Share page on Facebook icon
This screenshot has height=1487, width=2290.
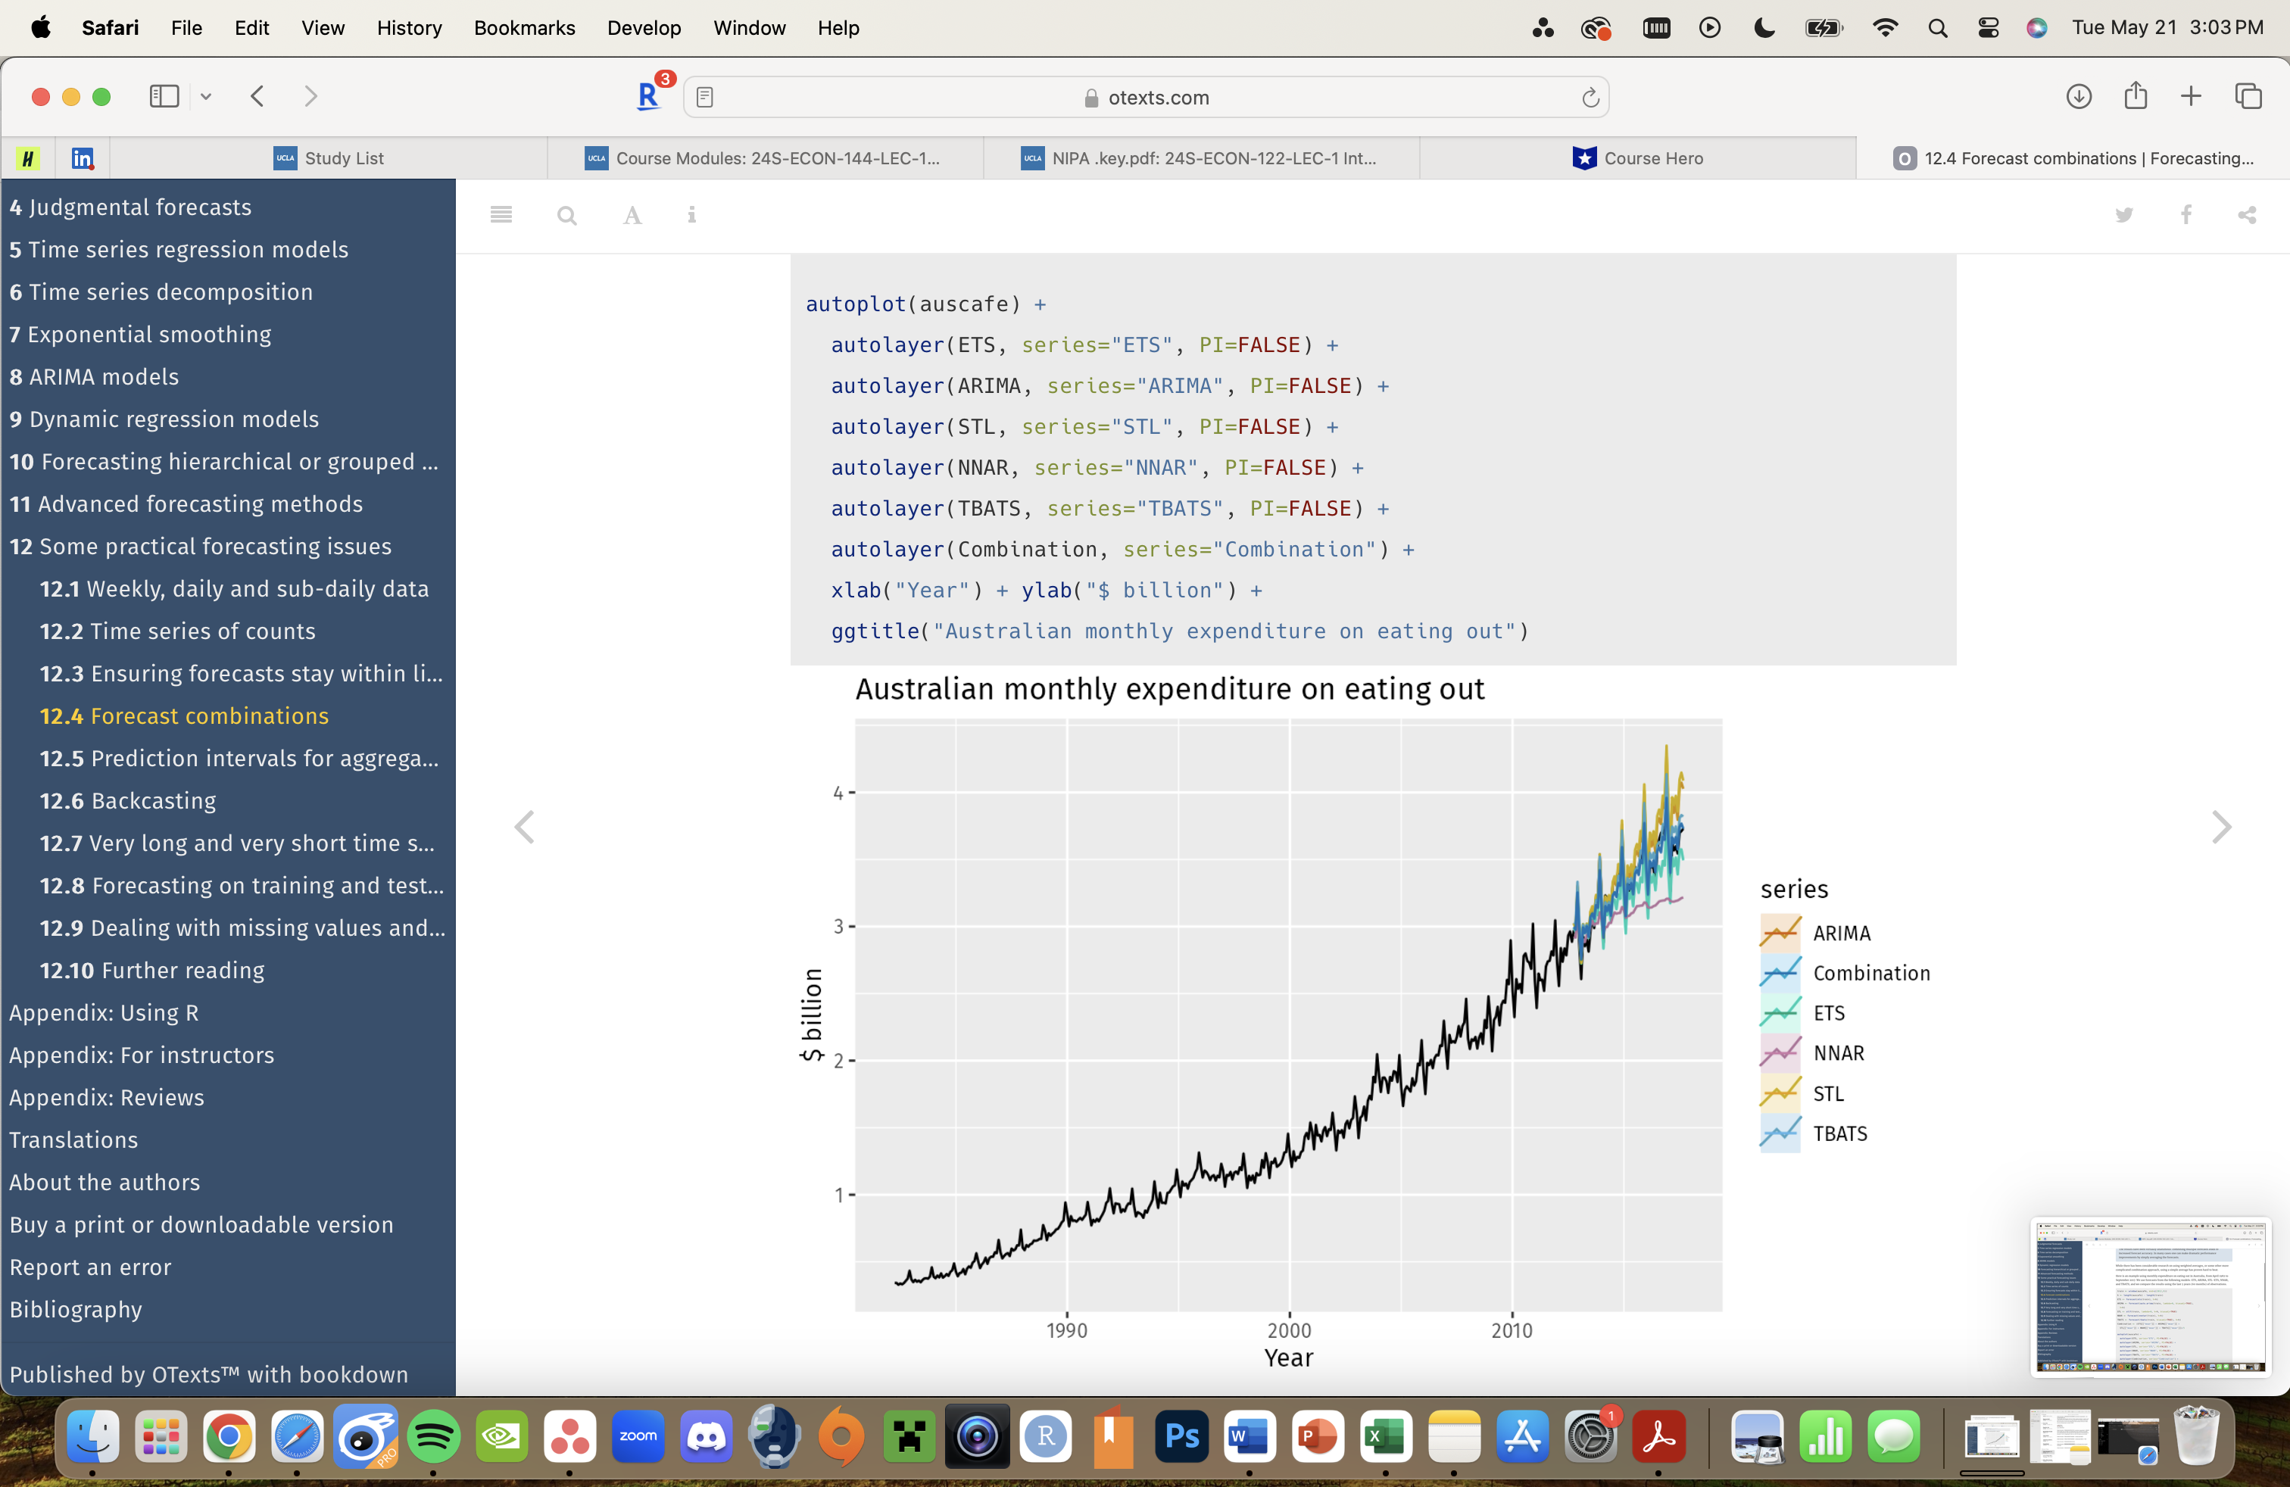(2186, 214)
